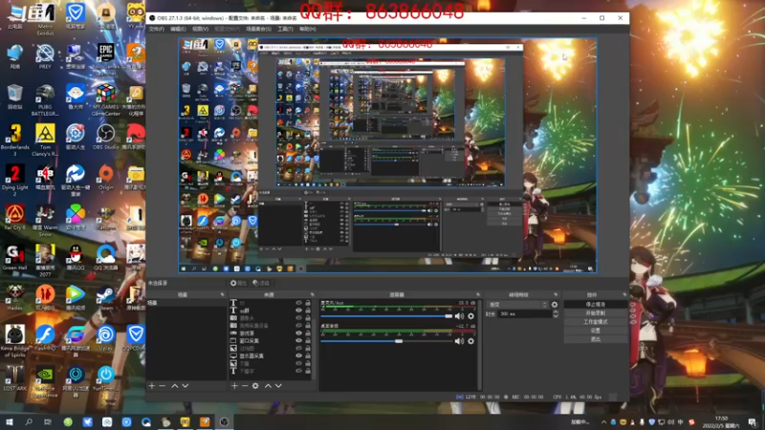Open the 渐变 scene transition dropdown
Image resolution: width=765 pixels, height=430 pixels.
[x=517, y=305]
